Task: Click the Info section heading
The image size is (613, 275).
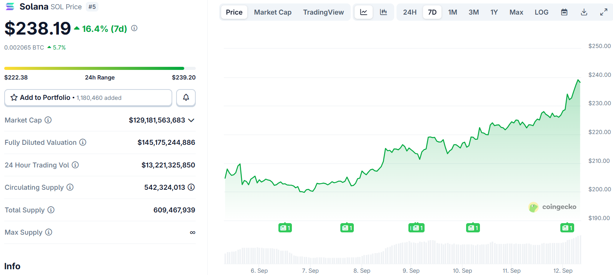Action: coord(12,266)
